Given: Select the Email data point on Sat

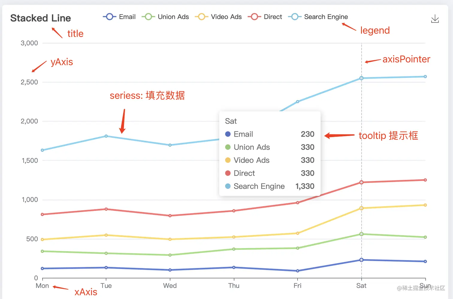Looking at the screenshot, I should [x=361, y=260].
